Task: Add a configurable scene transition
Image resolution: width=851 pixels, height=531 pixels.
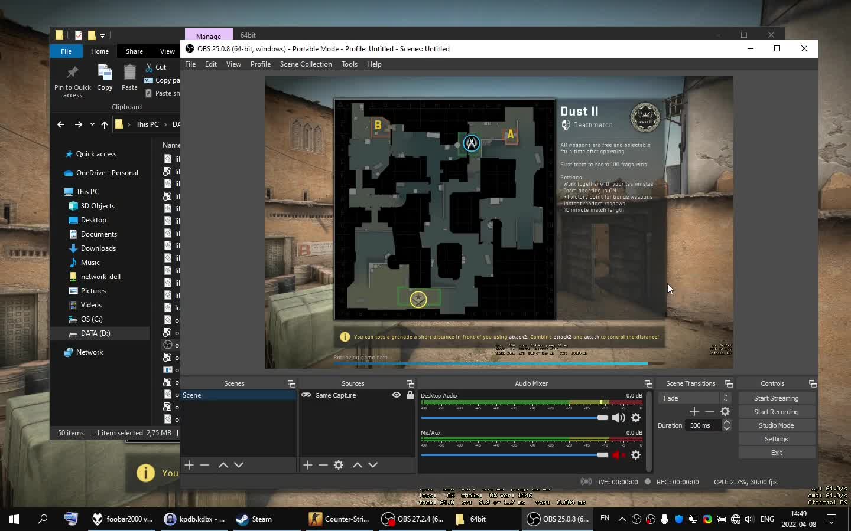Action: click(x=694, y=411)
